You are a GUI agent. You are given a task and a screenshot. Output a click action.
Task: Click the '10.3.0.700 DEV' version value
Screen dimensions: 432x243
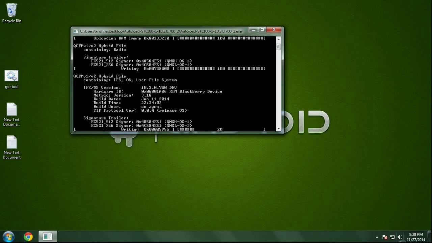(159, 87)
